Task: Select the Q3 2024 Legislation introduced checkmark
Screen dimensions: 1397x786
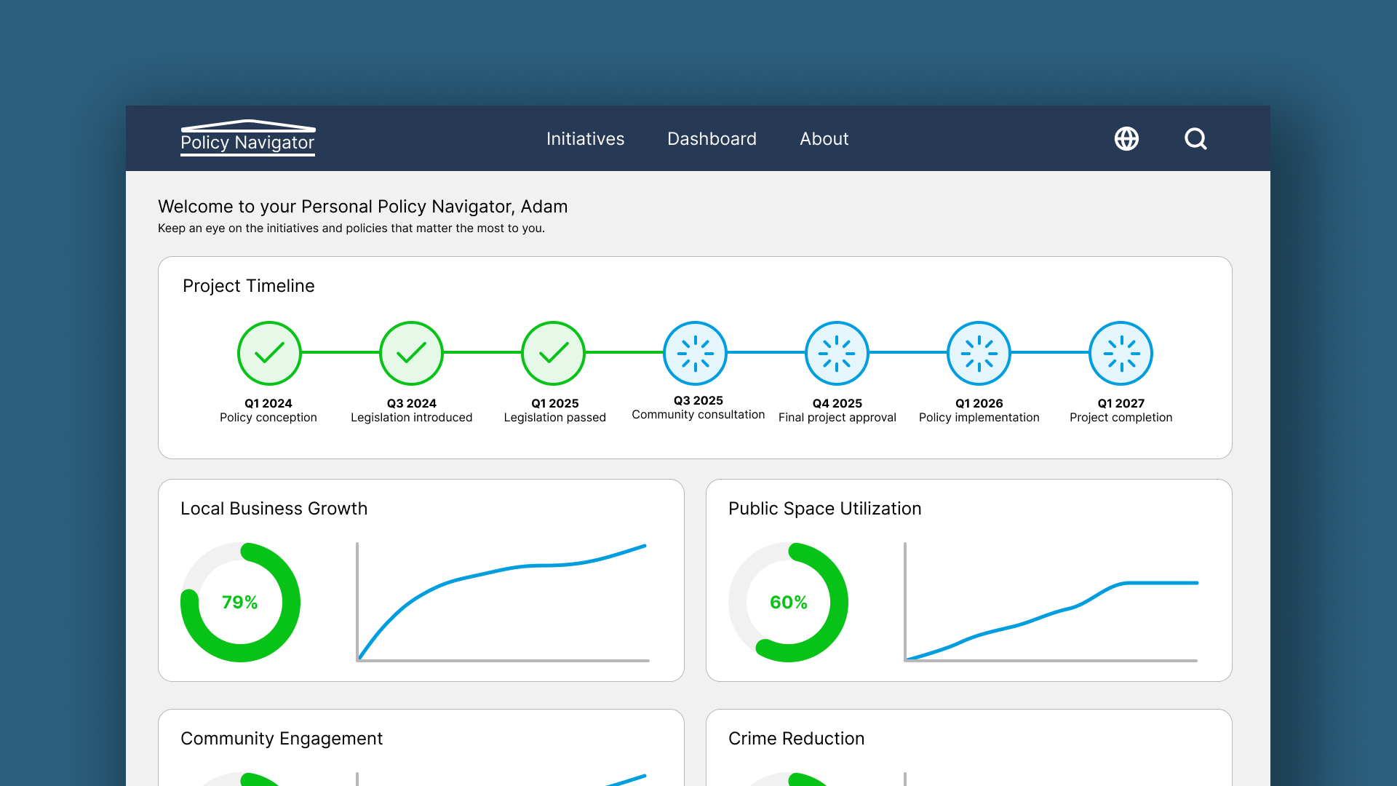Action: [411, 353]
